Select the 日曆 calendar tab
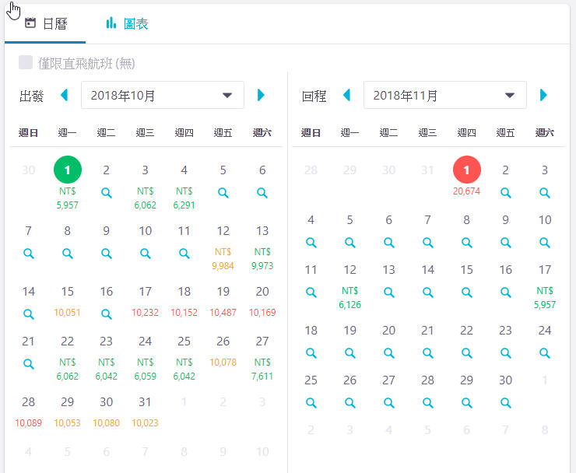 tap(46, 23)
